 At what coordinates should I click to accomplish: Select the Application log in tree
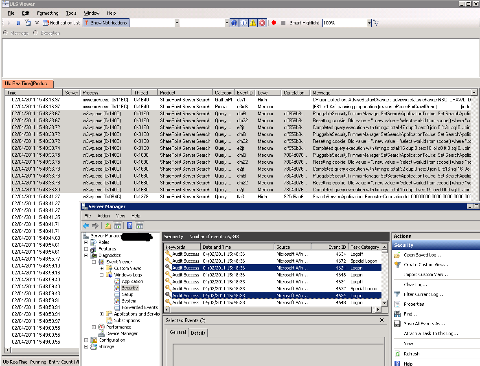[132, 281]
